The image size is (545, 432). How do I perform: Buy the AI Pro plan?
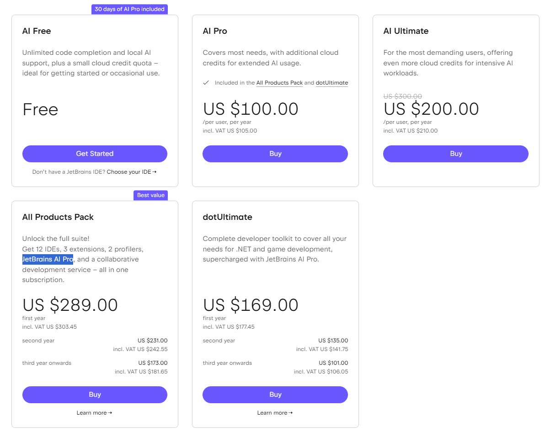(x=275, y=154)
